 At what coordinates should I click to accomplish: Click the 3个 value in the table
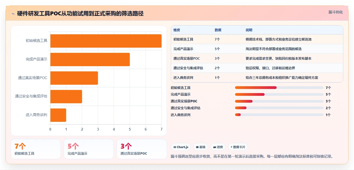217,59
